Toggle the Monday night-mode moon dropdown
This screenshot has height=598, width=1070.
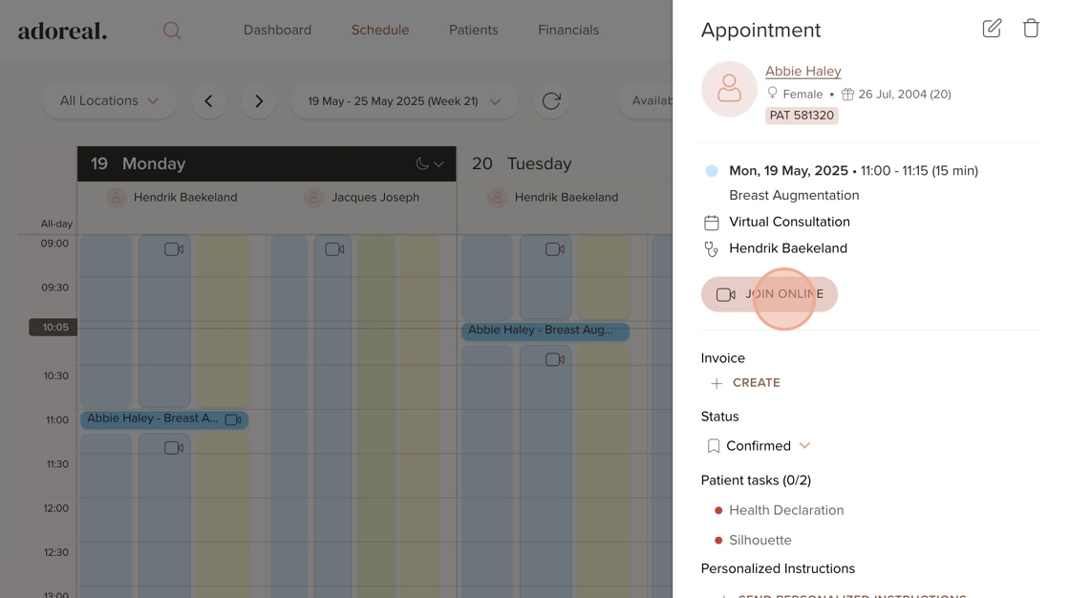click(x=429, y=164)
